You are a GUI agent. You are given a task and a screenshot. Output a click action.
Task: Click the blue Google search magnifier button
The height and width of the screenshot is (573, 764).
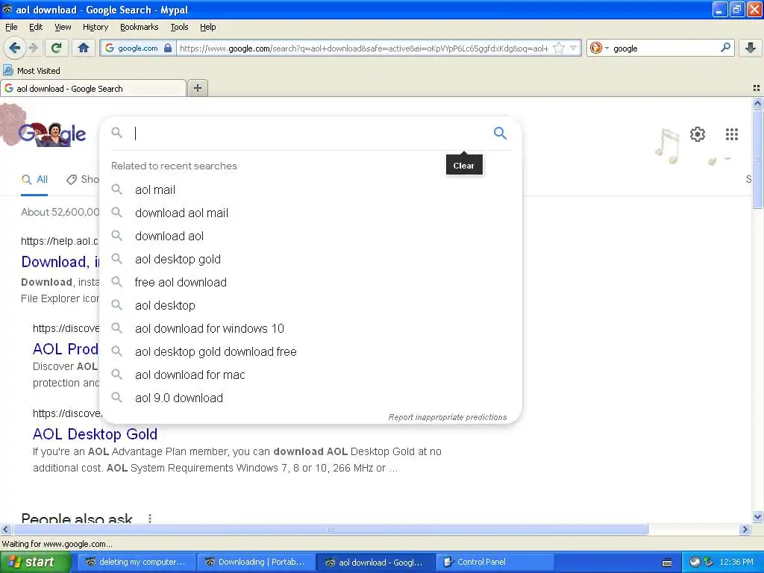(500, 133)
